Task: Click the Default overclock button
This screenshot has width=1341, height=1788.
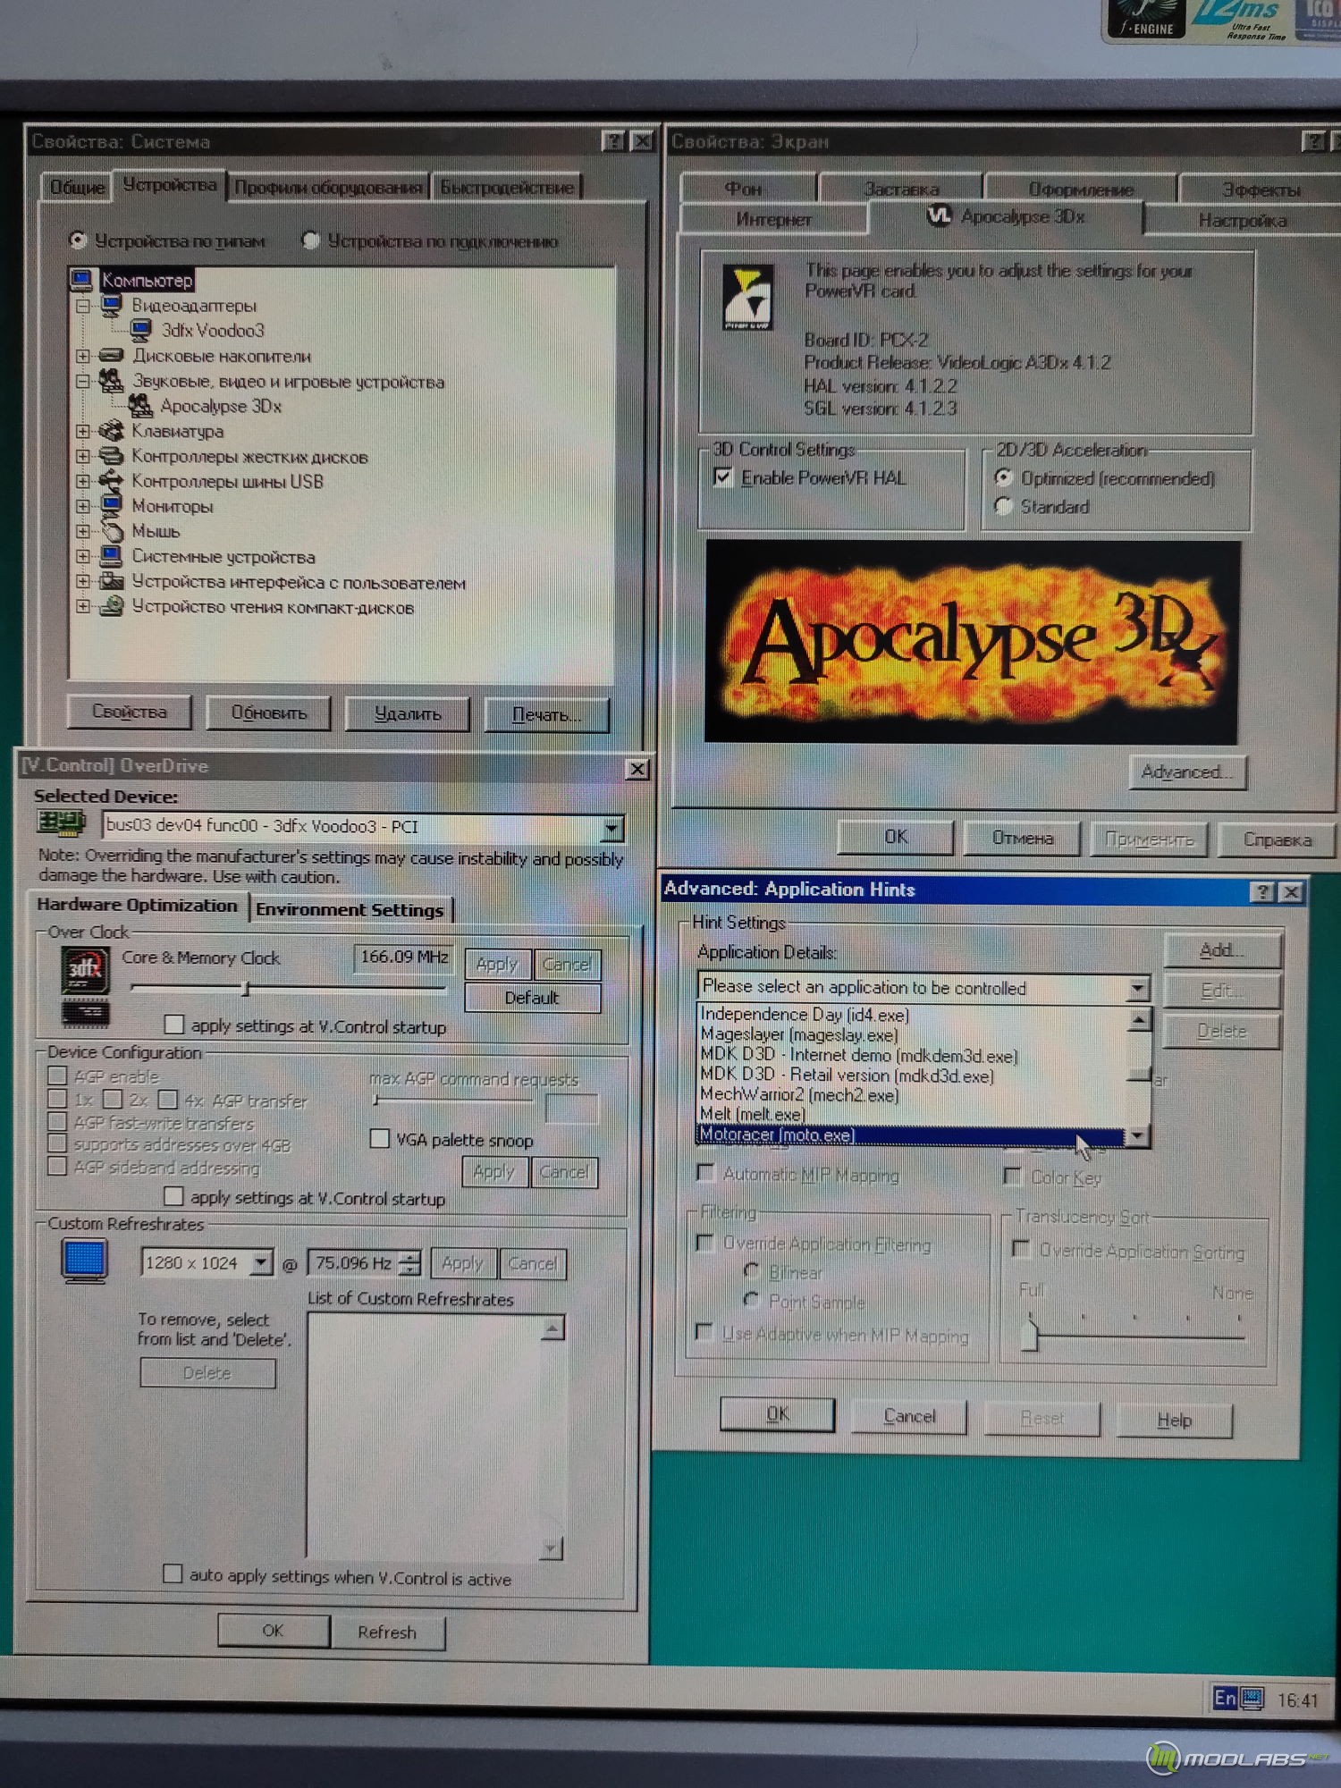Action: click(532, 998)
